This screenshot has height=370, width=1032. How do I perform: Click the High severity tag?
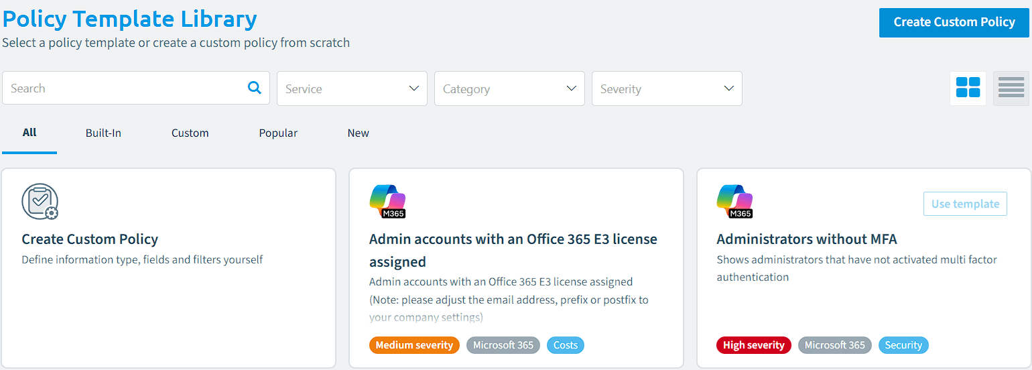754,345
